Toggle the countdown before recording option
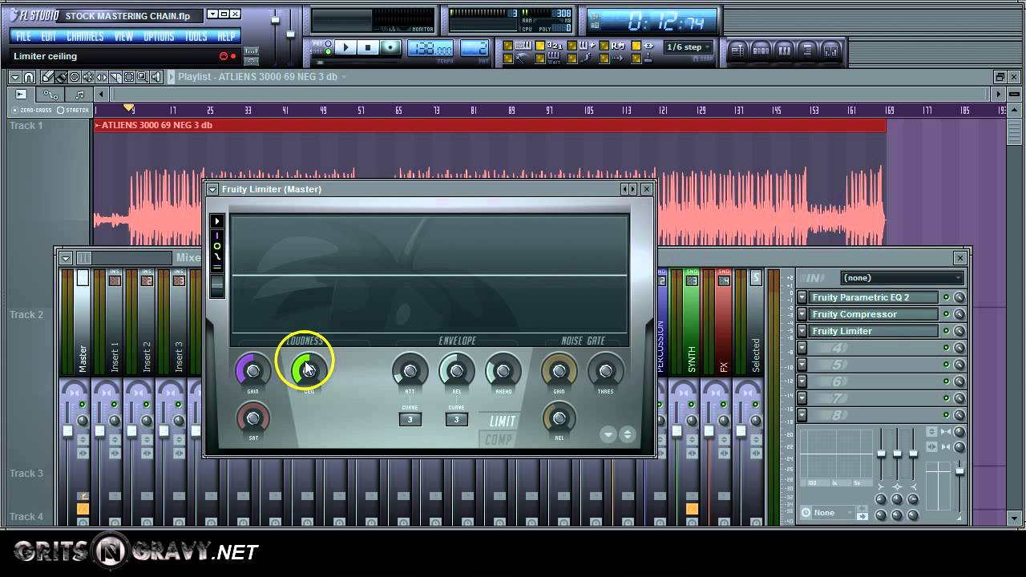The height and width of the screenshot is (577, 1026). pos(540,46)
